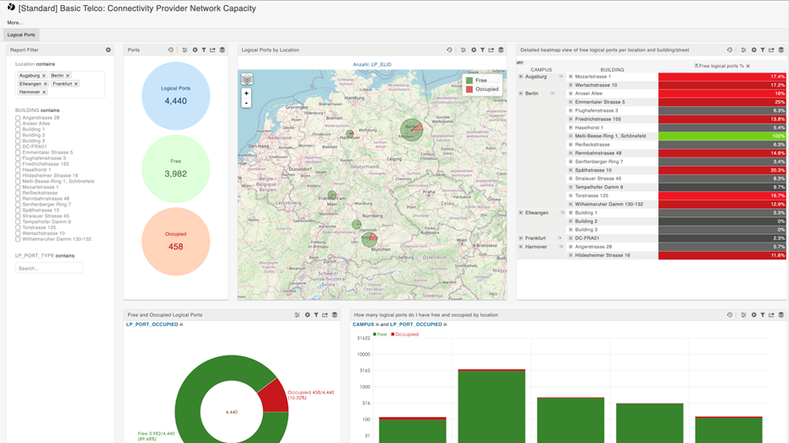Open map layers selector icon

pos(247,79)
